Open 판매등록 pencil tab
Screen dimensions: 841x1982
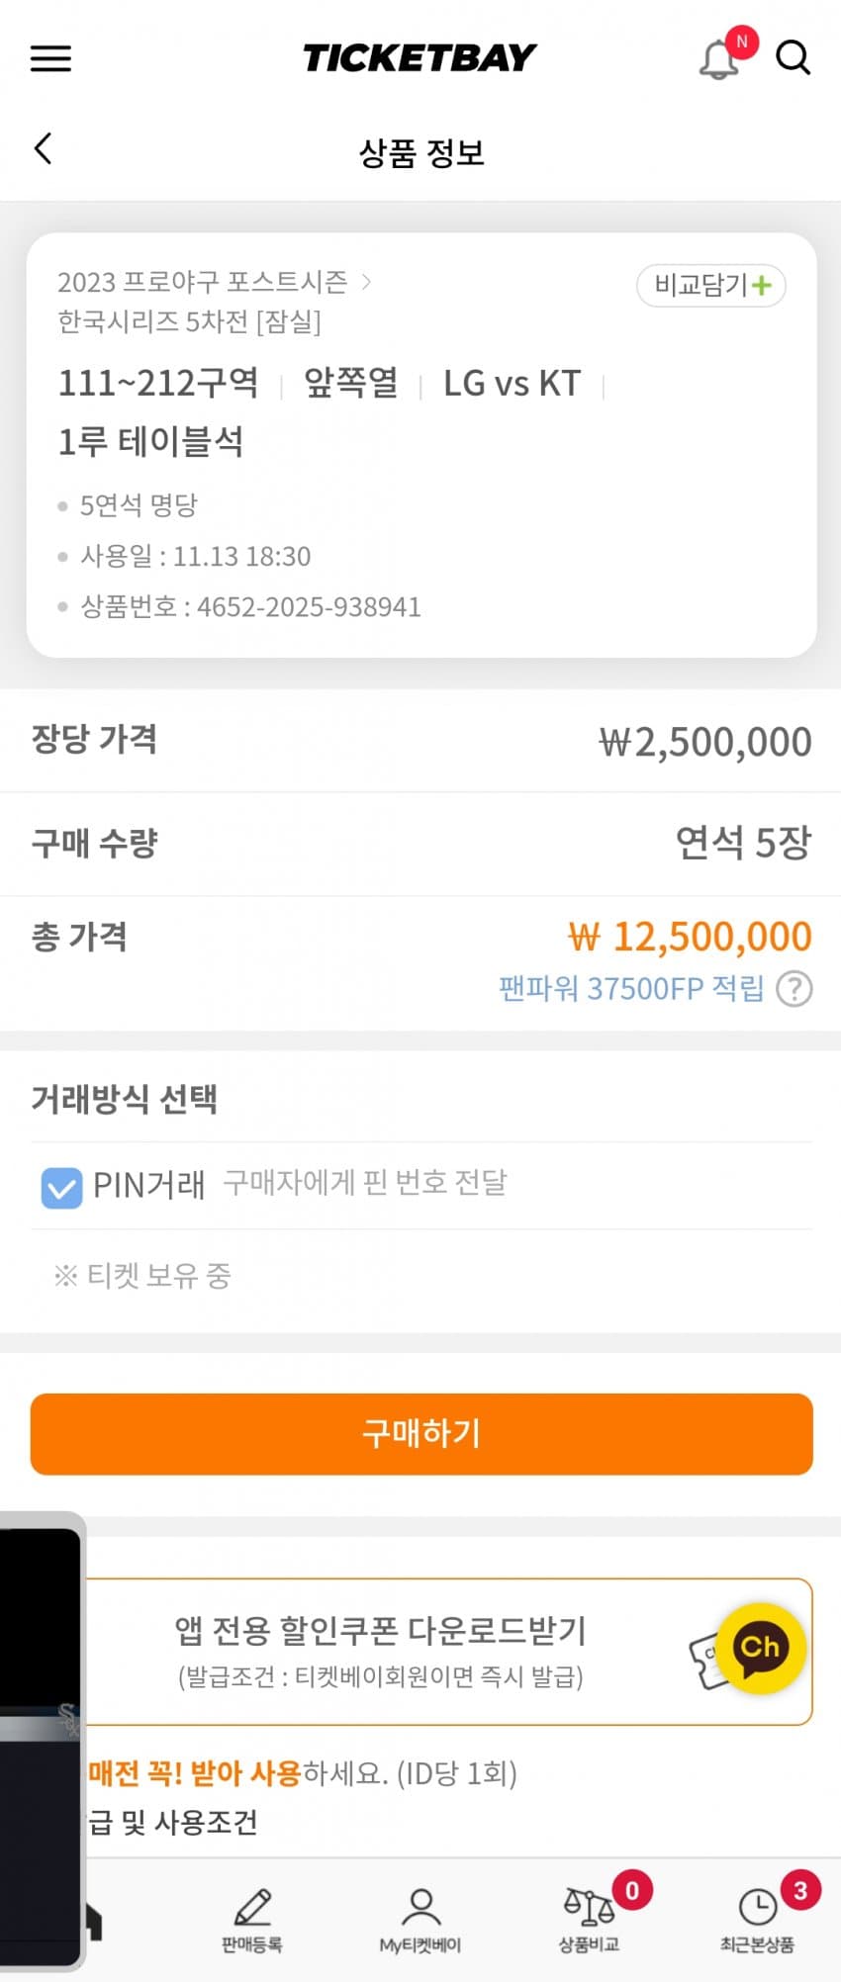pyautogui.click(x=252, y=1919)
